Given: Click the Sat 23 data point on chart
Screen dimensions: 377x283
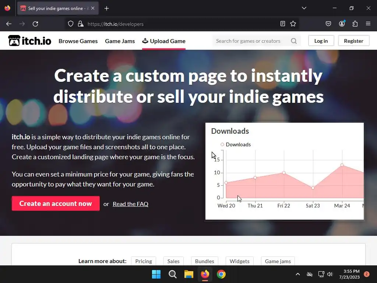Looking at the screenshot, I should point(313,188).
